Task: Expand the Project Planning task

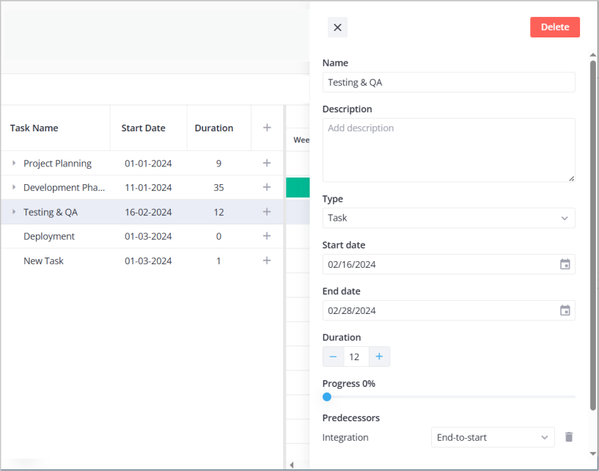Action: 14,163
